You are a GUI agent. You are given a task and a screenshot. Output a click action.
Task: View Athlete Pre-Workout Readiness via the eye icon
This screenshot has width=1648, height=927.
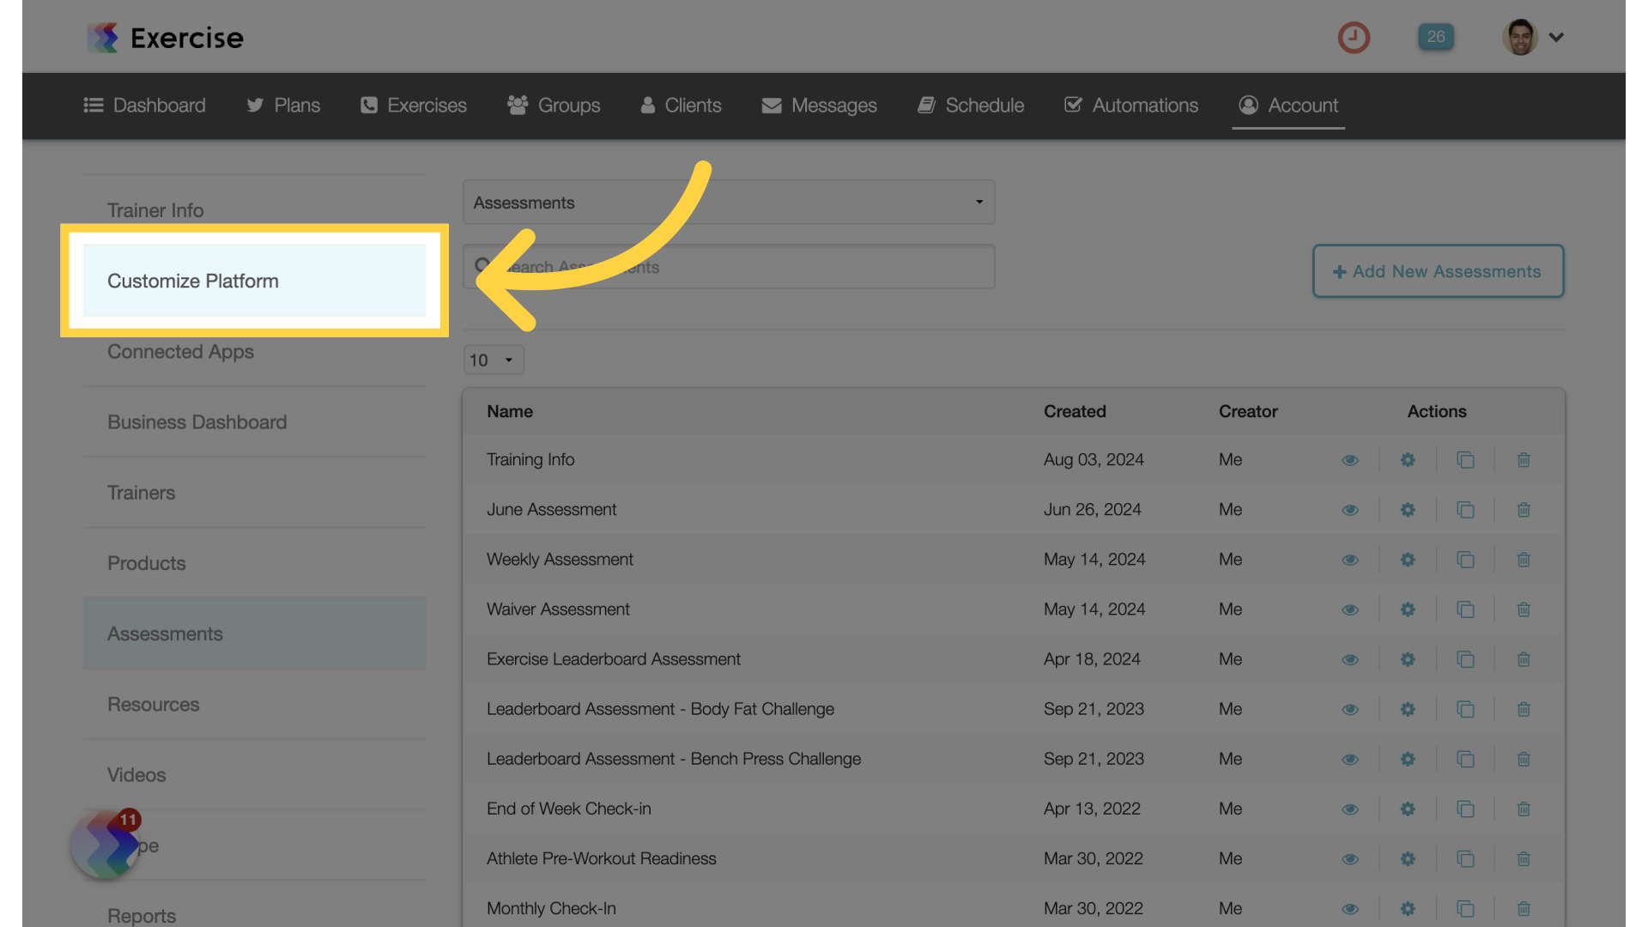[x=1350, y=859]
